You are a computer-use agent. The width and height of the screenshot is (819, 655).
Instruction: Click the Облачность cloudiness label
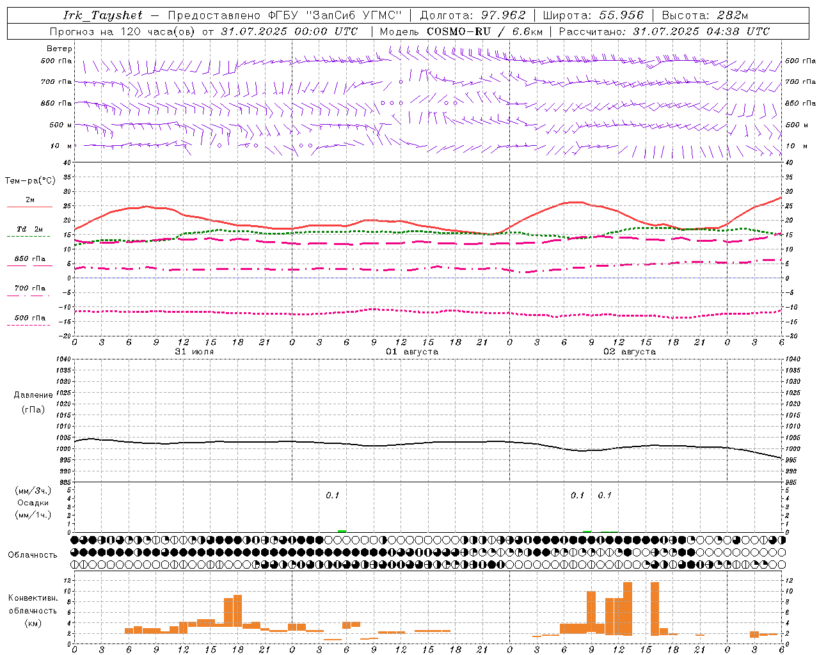[x=33, y=555]
